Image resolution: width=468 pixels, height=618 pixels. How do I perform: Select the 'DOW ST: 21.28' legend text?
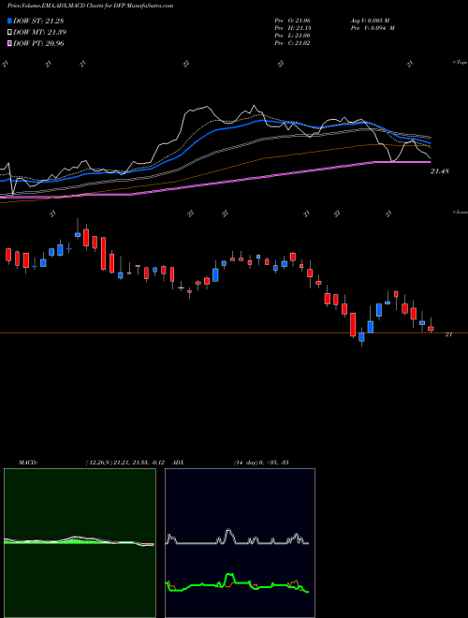point(38,21)
